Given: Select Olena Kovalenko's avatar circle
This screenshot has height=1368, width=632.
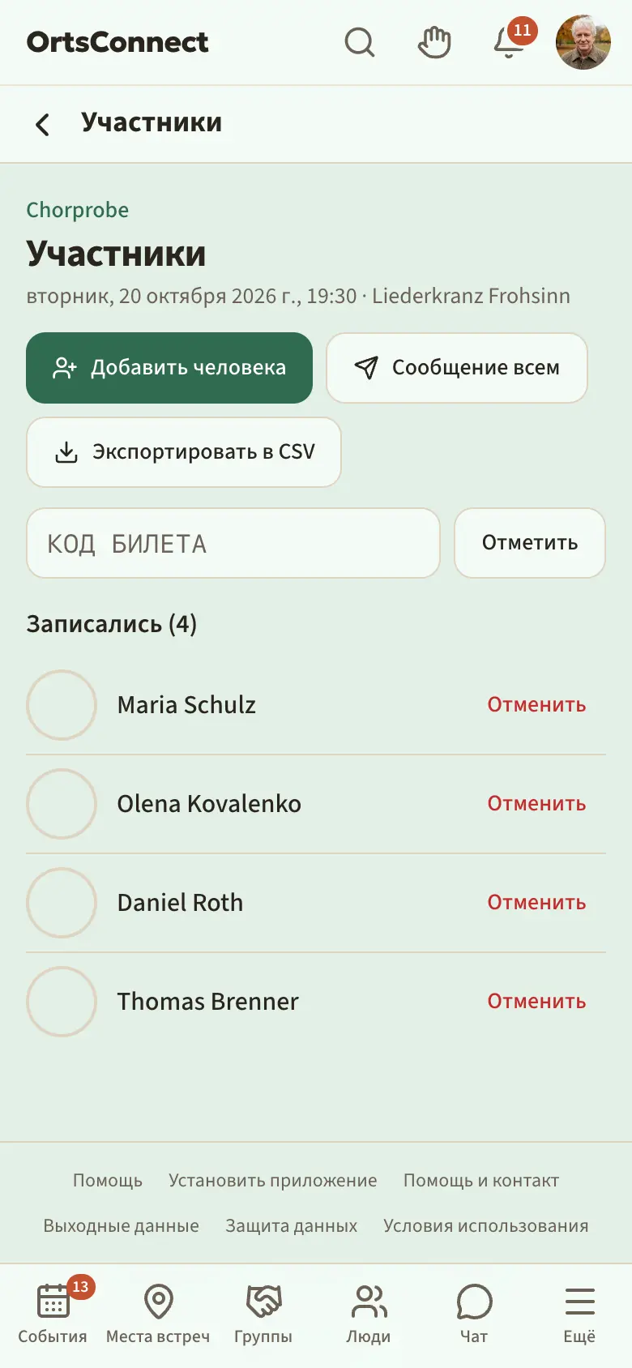Looking at the screenshot, I should (x=62, y=804).
